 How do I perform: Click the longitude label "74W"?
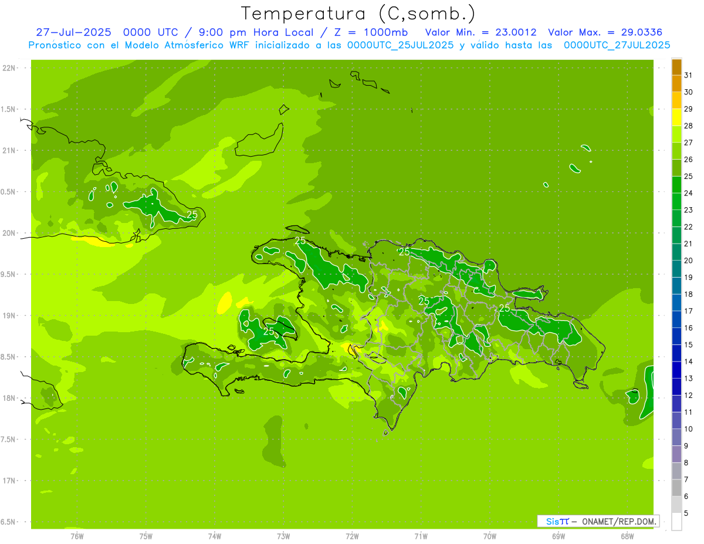pyautogui.click(x=215, y=536)
